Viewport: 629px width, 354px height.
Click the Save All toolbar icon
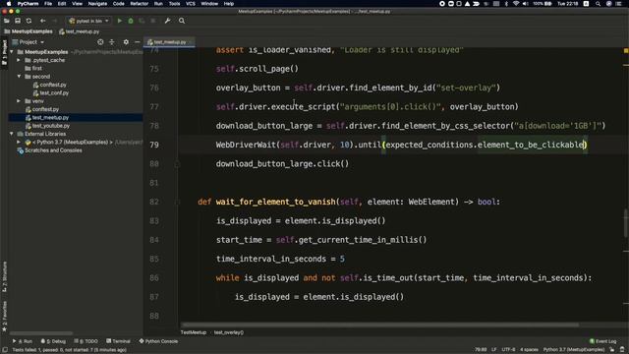[18, 21]
